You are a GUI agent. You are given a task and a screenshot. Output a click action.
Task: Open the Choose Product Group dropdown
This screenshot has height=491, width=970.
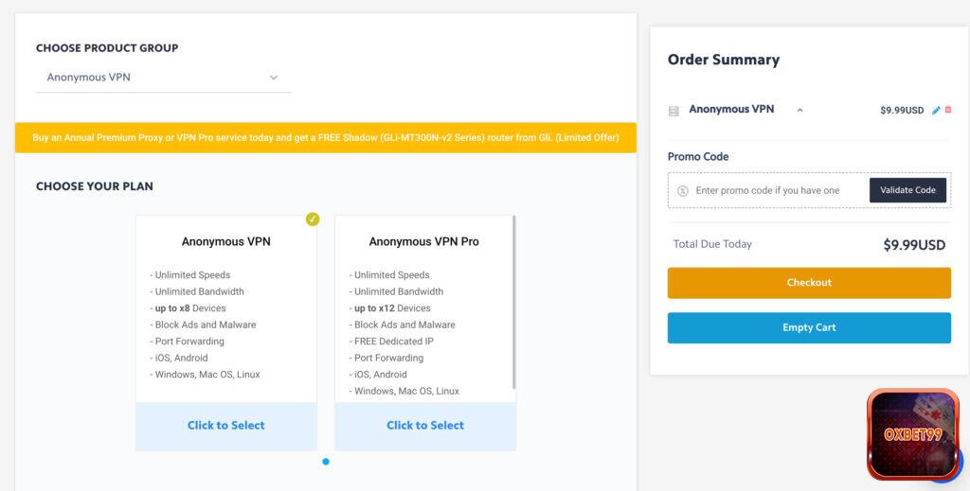coord(163,78)
